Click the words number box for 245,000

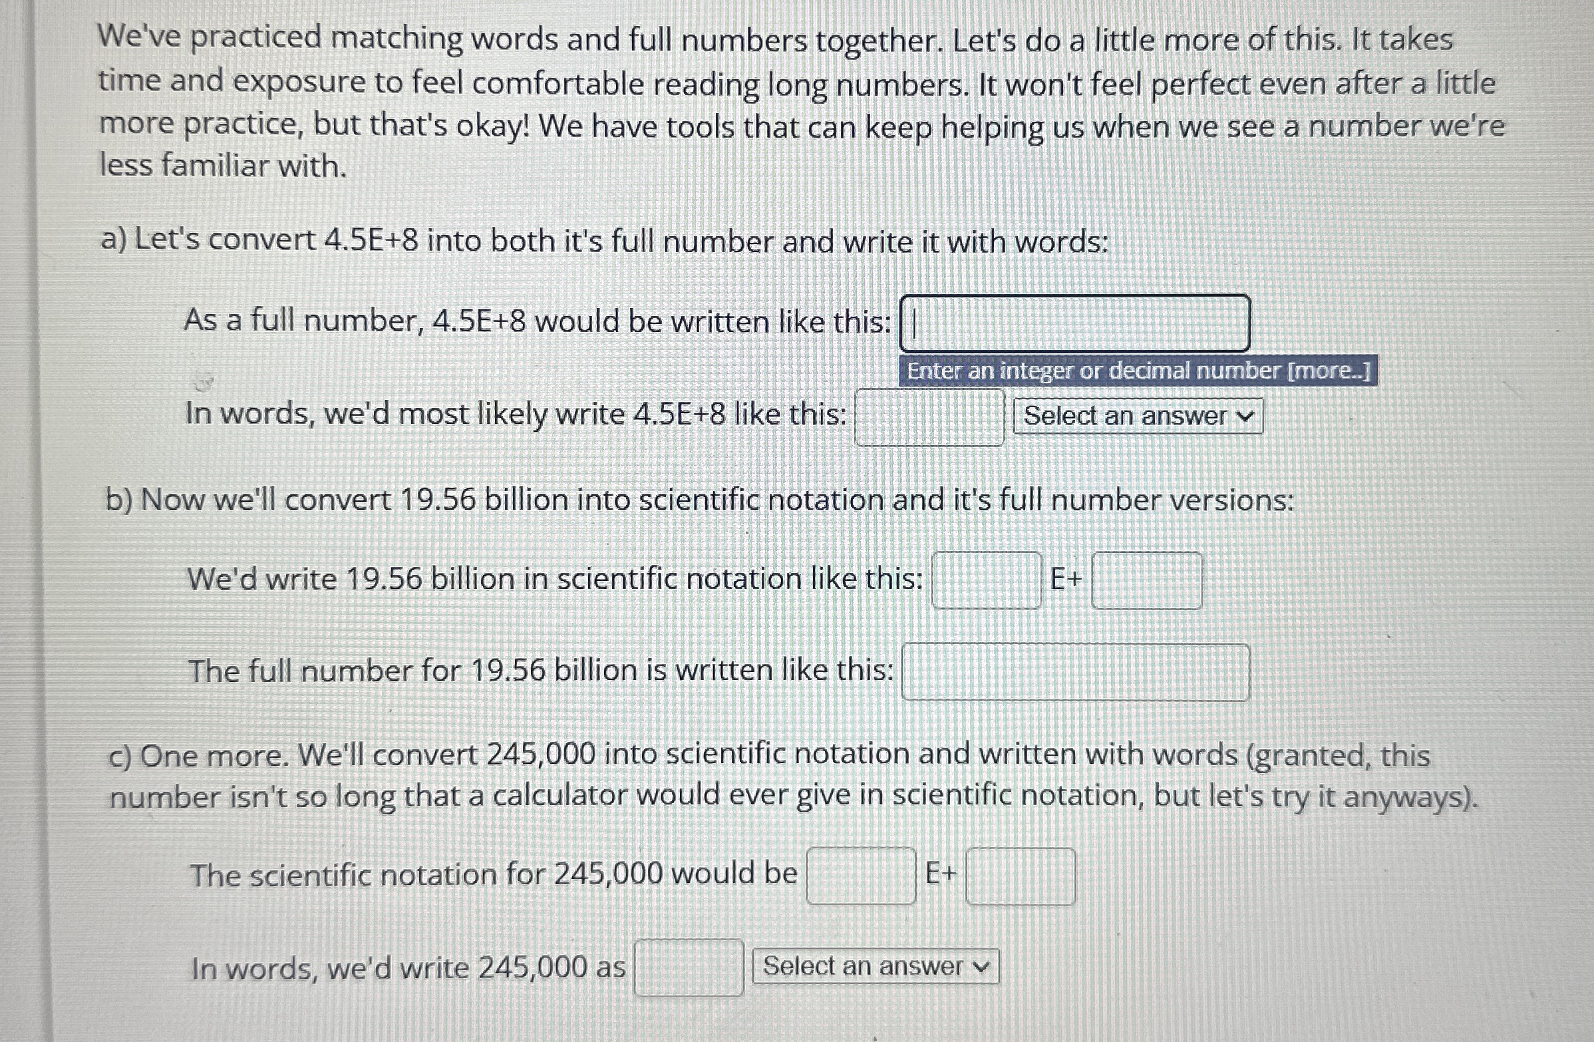(x=689, y=967)
